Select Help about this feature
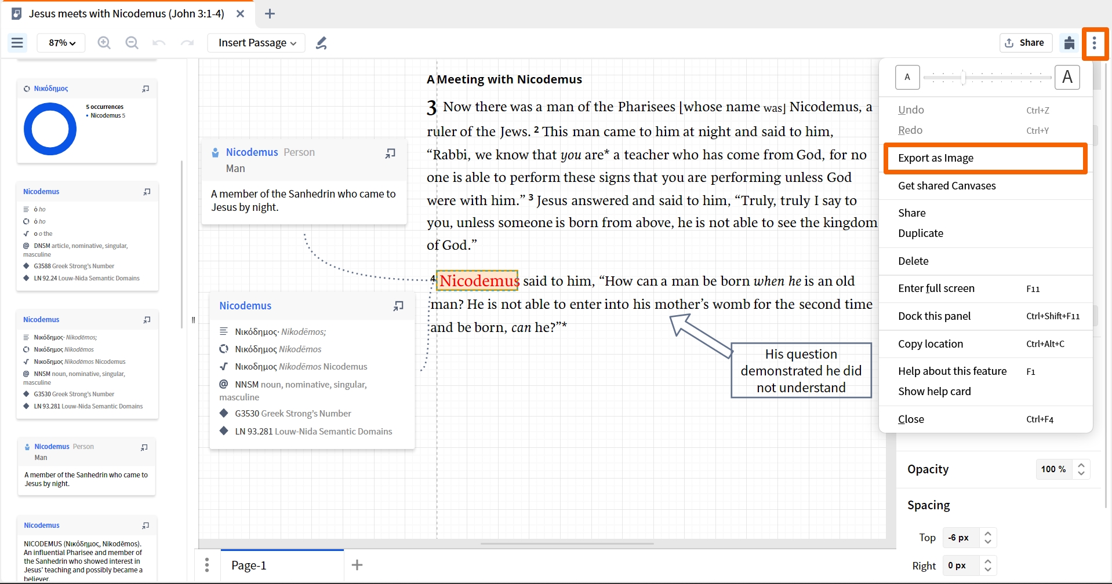The height and width of the screenshot is (584, 1112). coord(986,371)
